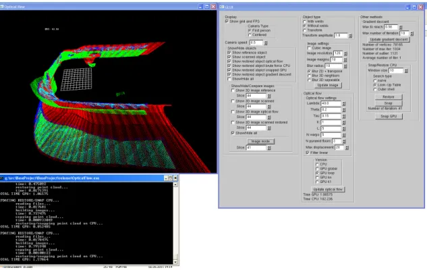Viewport: 427px width, 270px height.
Task: Click Slice field under Show 3D image optical flow
Action: [x=256, y=117]
